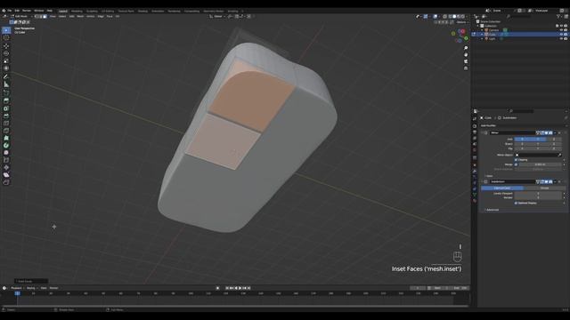The height and width of the screenshot is (320, 570).
Task: Select Simple subdivision type
Action: [x=544, y=188]
